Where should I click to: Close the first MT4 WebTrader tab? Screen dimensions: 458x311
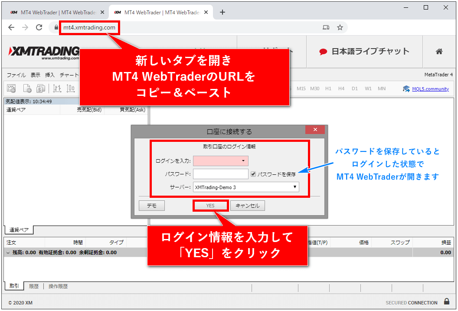102,12
